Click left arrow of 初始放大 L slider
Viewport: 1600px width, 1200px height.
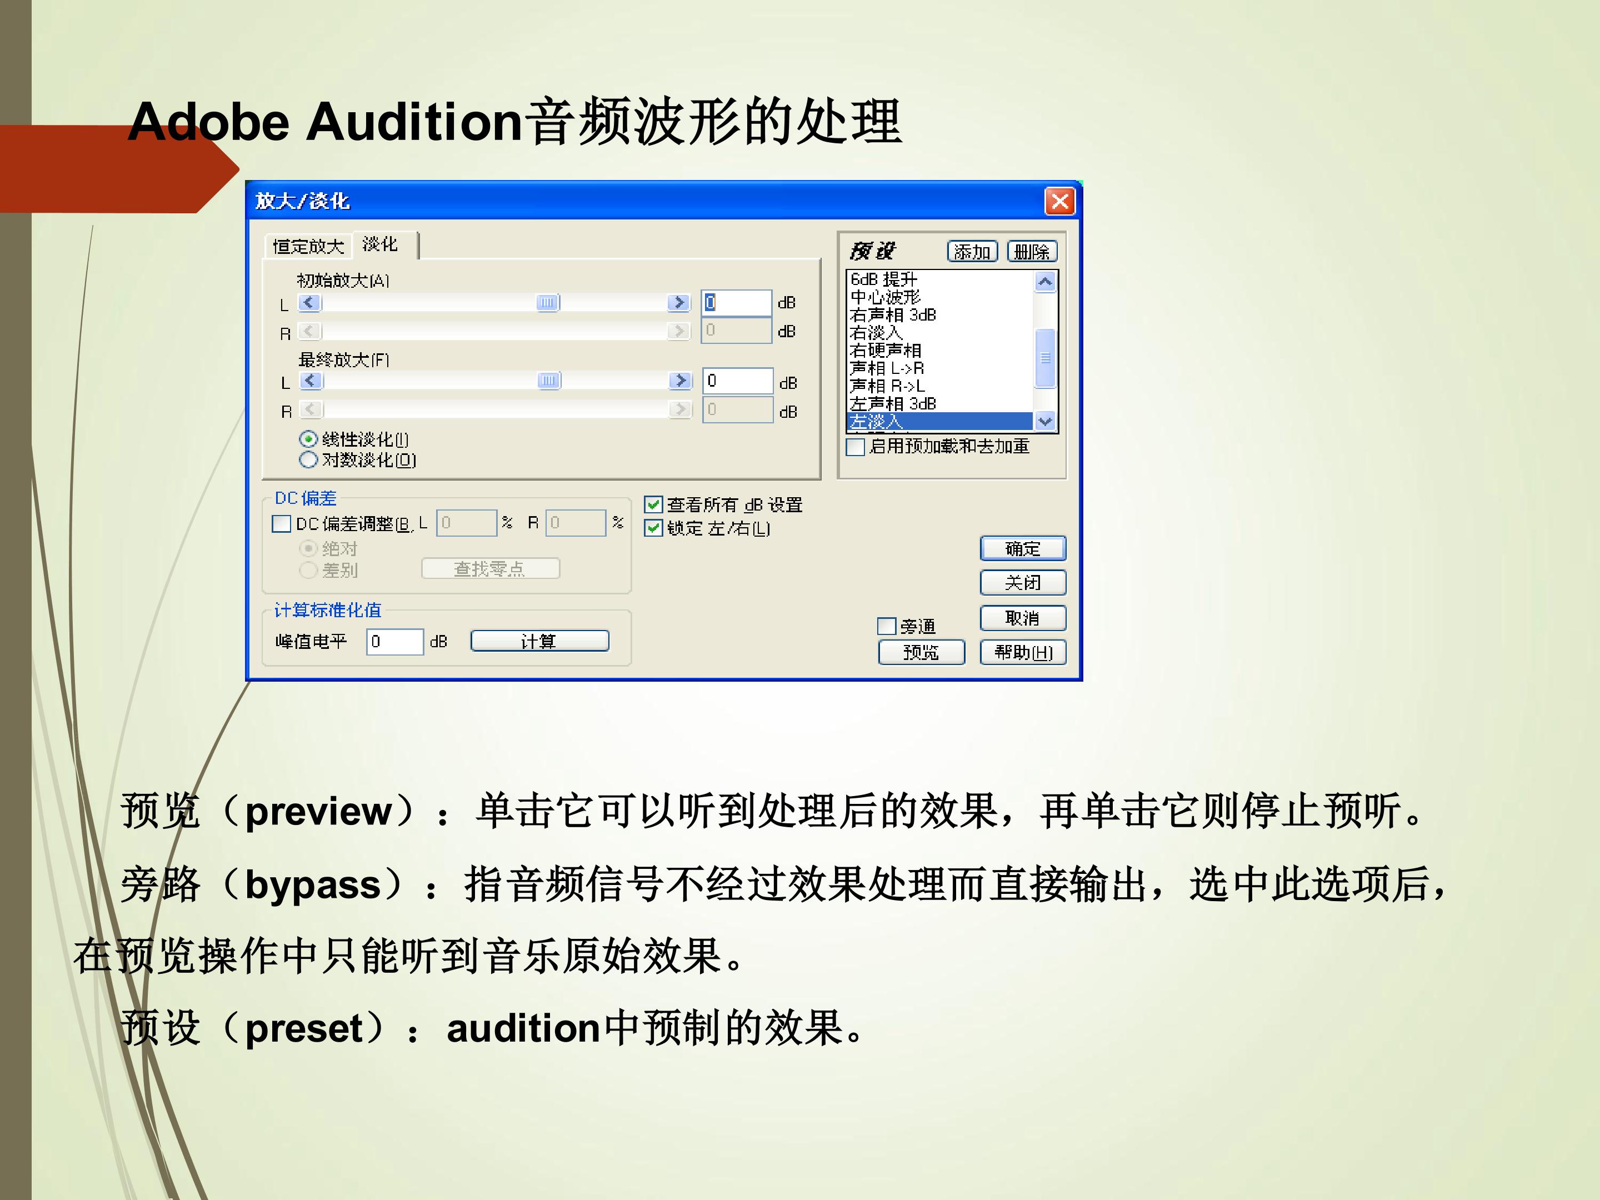309,302
